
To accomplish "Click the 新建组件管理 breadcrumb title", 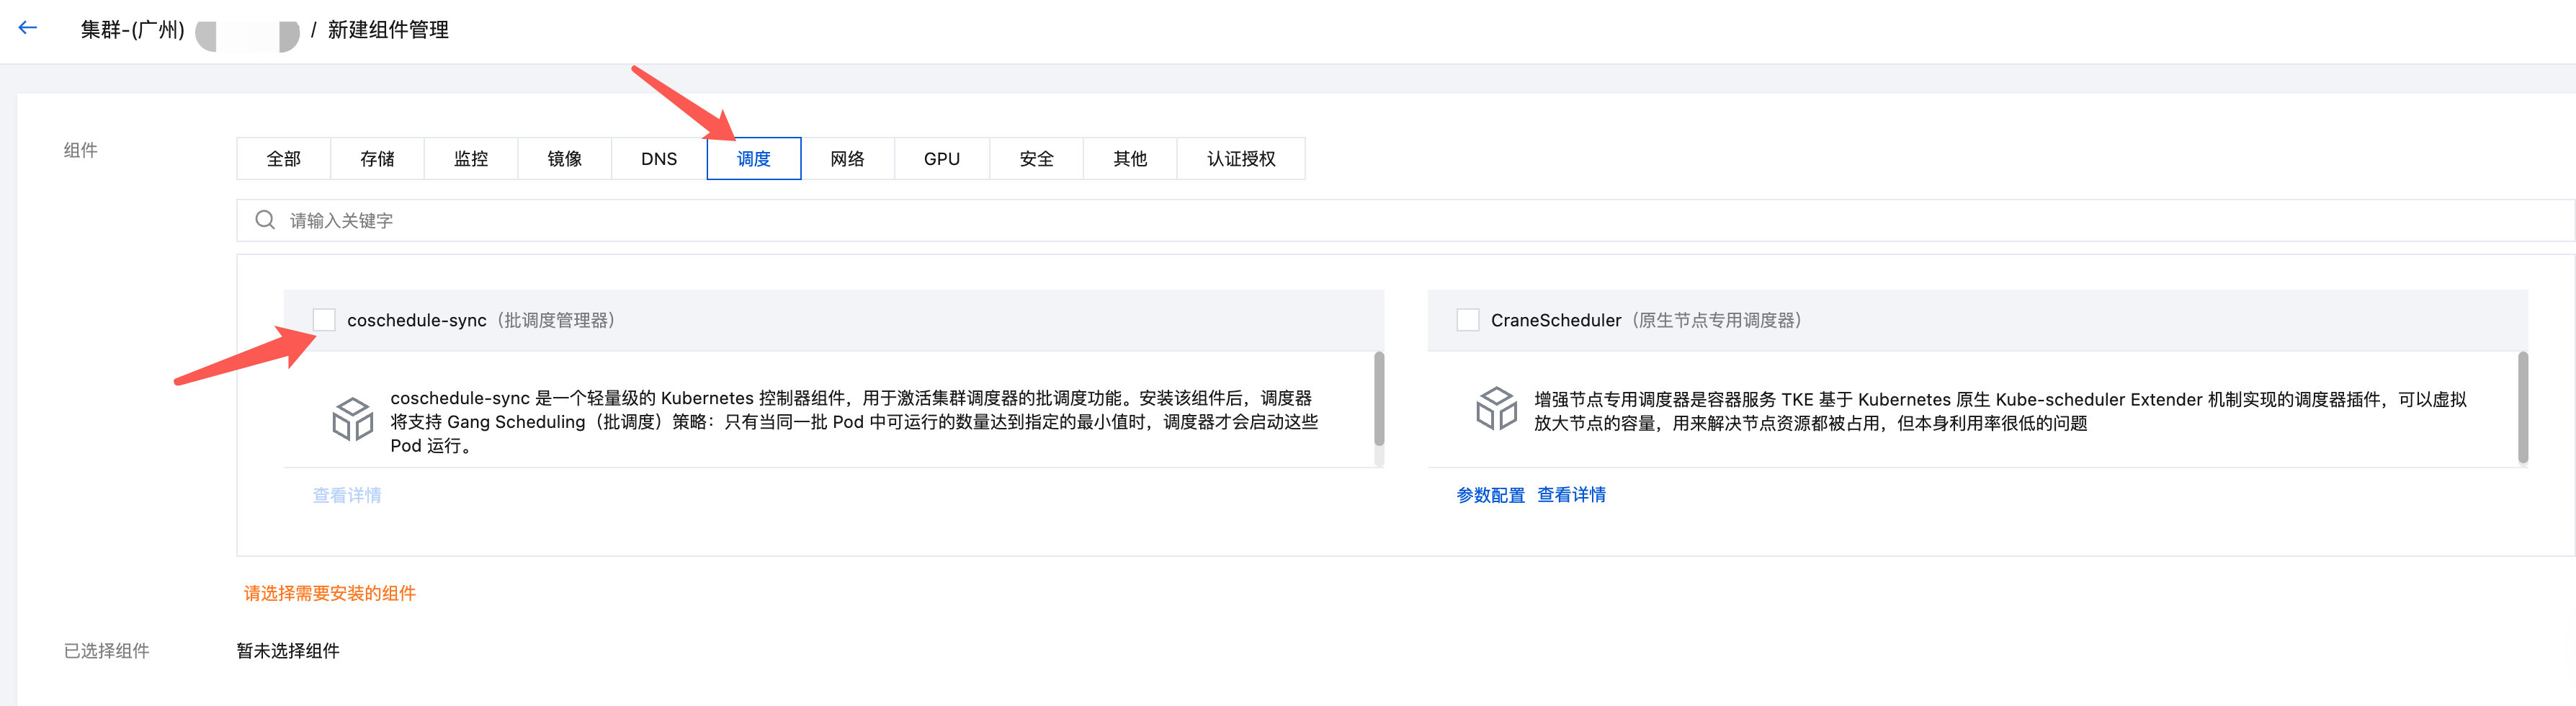I will [x=388, y=30].
